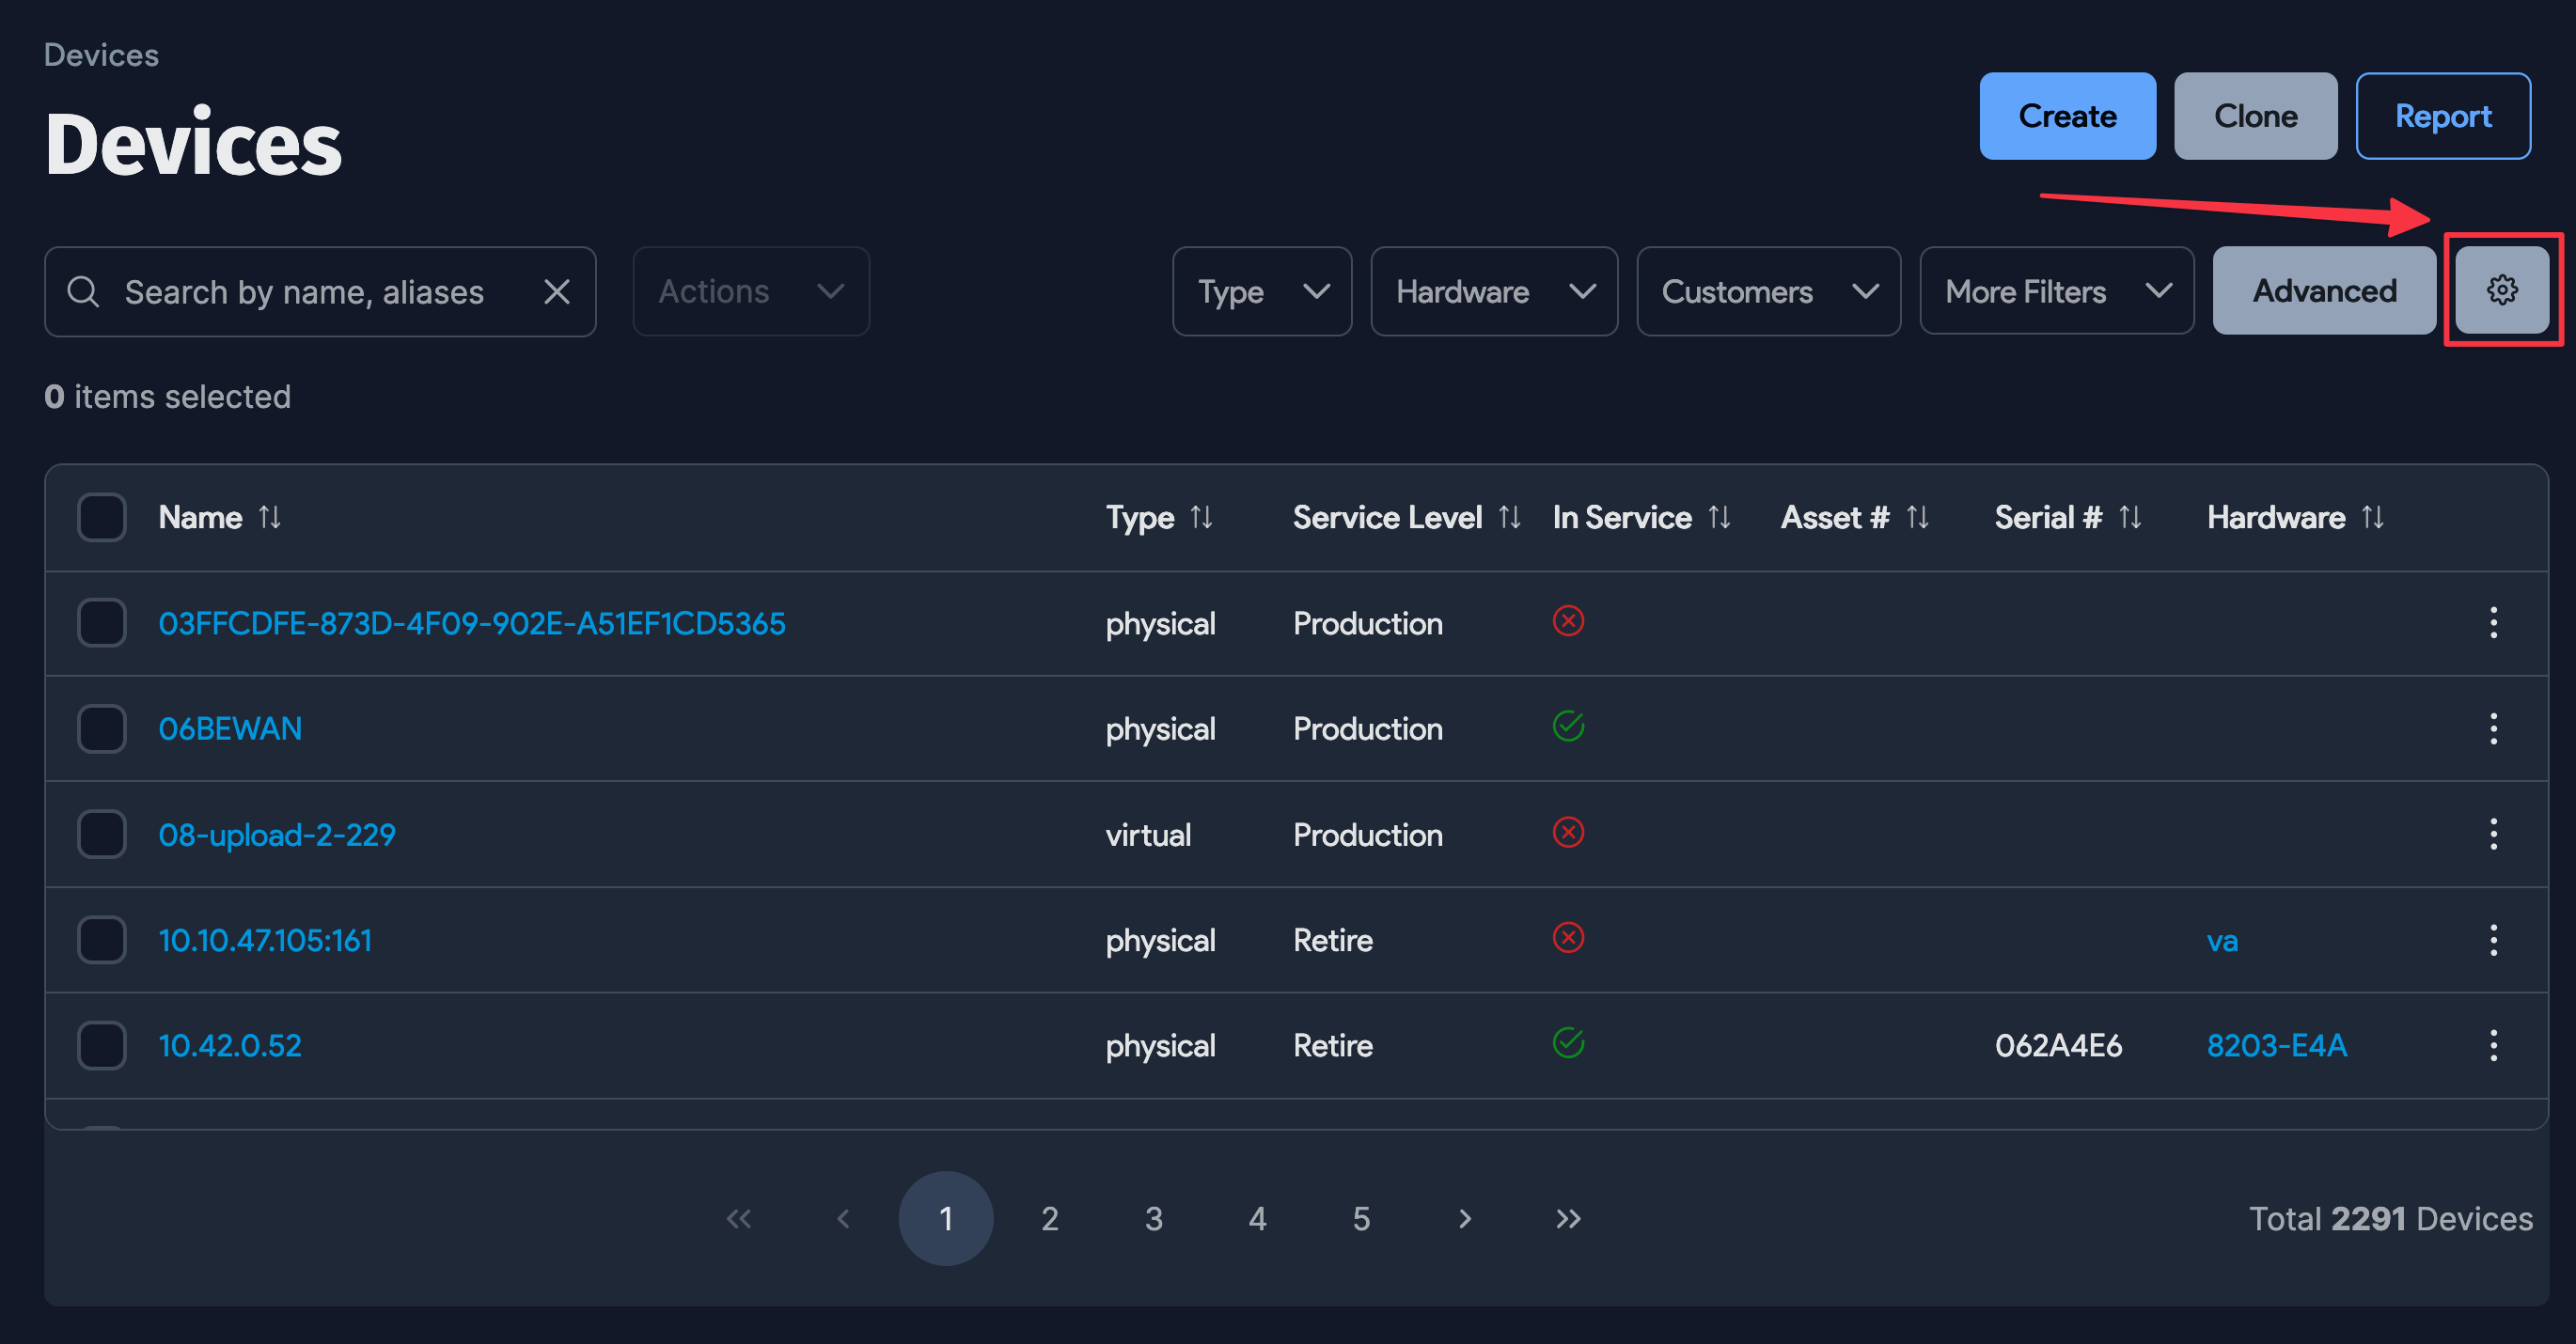The width and height of the screenshot is (2576, 1344).
Task: Sort by Name column arrows
Action: (270, 517)
